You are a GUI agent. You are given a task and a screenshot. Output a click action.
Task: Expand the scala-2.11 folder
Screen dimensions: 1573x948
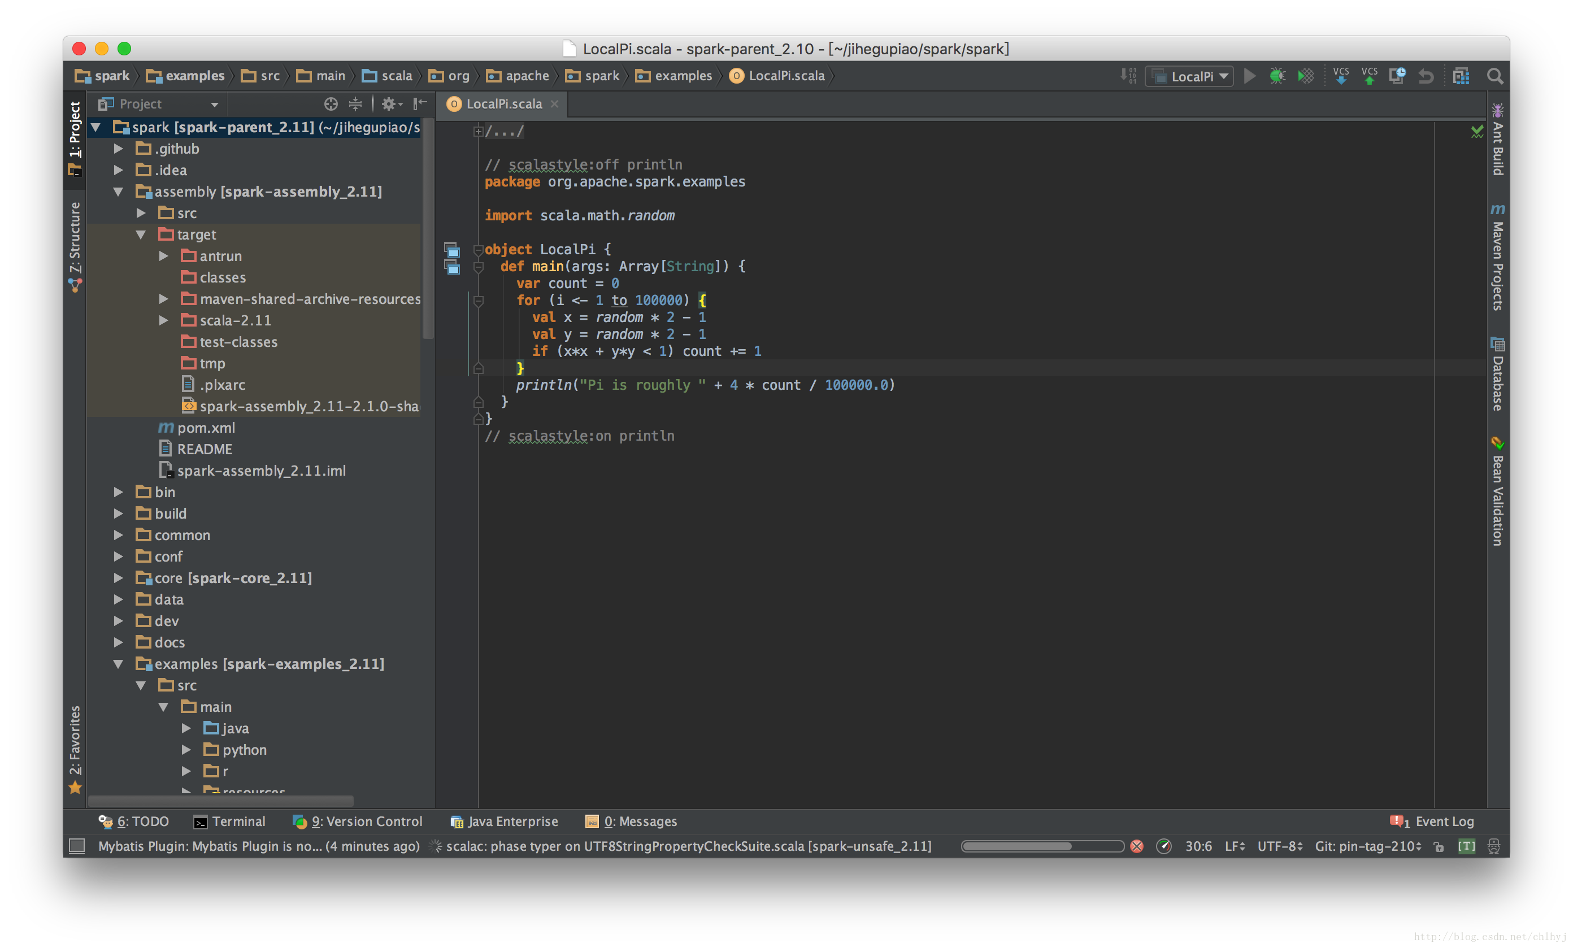pyautogui.click(x=163, y=320)
